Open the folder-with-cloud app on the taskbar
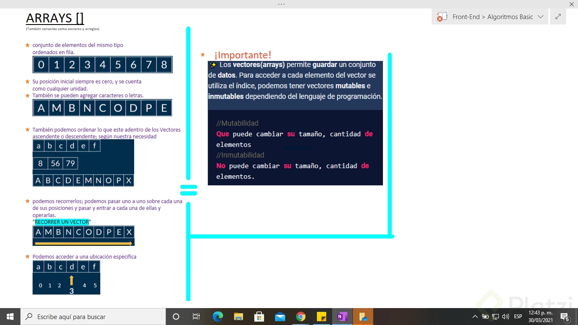The height and width of the screenshot is (325, 578). [x=363, y=317]
